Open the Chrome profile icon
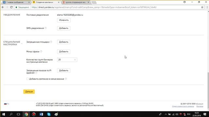This screenshot has width=209, height=117. point(185,2)
